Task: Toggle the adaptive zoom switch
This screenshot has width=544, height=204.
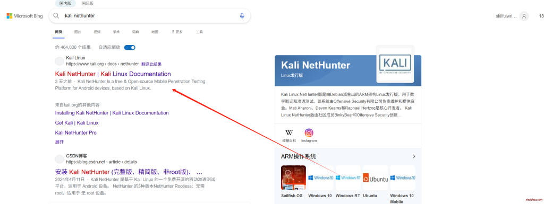Action: [130, 47]
